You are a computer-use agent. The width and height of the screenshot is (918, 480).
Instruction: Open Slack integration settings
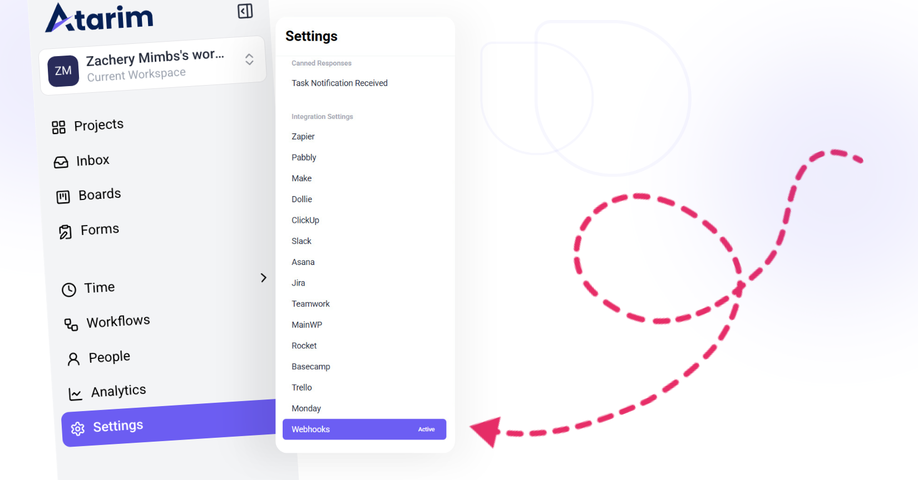coord(302,241)
